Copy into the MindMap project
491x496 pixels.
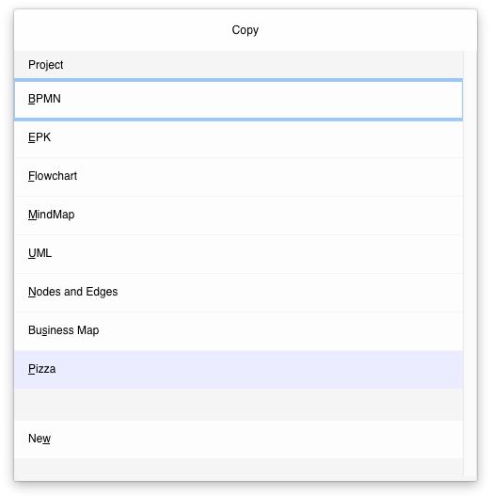[x=238, y=216]
